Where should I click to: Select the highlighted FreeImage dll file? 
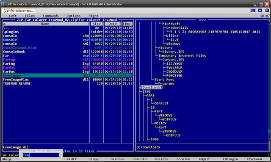coord(68,75)
